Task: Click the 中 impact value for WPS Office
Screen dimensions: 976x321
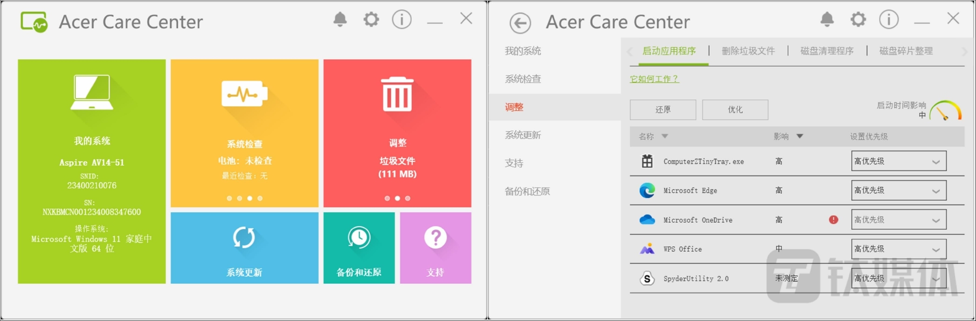Action: click(x=779, y=249)
